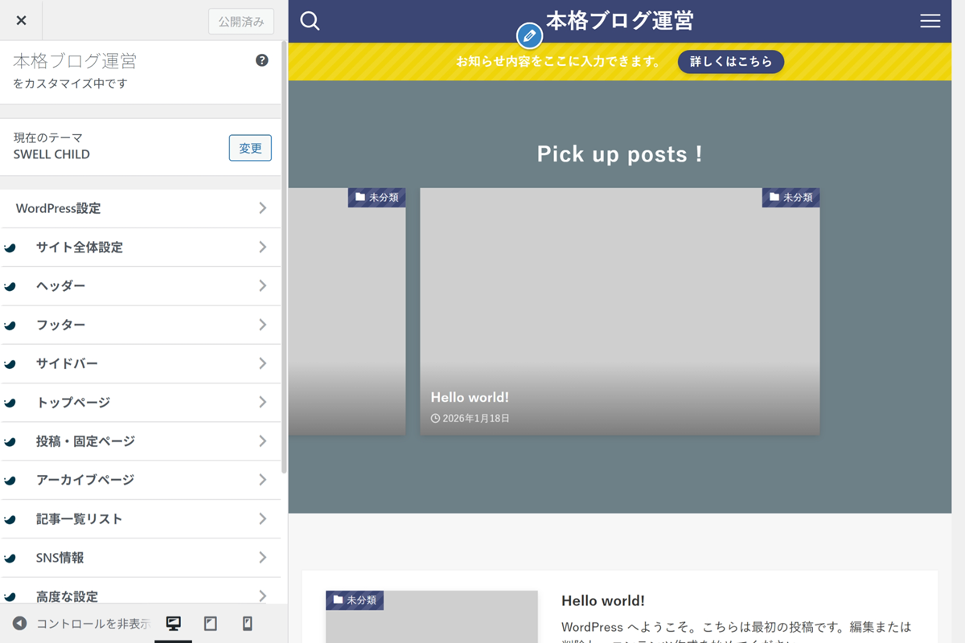The width and height of the screenshot is (965, 643).
Task: Switch to desktop preview device icon
Action: (173, 624)
